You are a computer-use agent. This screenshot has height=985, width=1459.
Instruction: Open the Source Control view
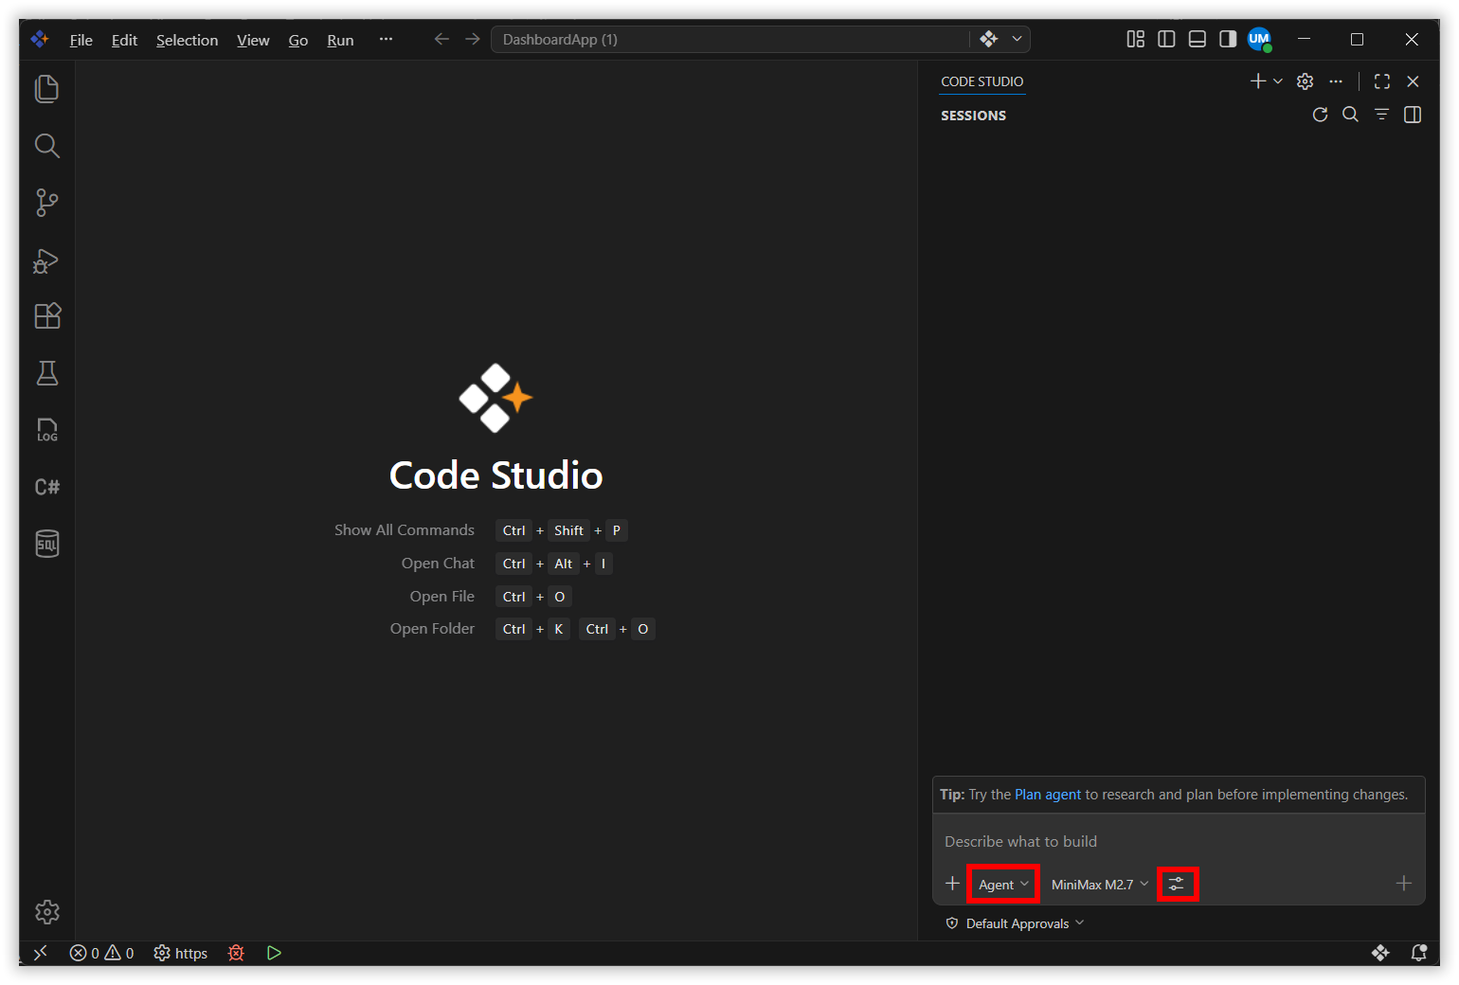pos(46,203)
